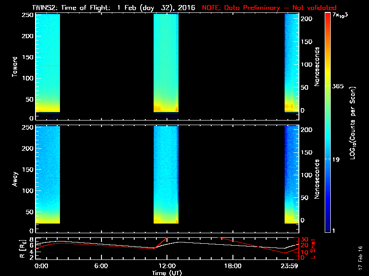Click the Time (UT) axis title
This screenshot has width=369, height=276.
point(167,272)
